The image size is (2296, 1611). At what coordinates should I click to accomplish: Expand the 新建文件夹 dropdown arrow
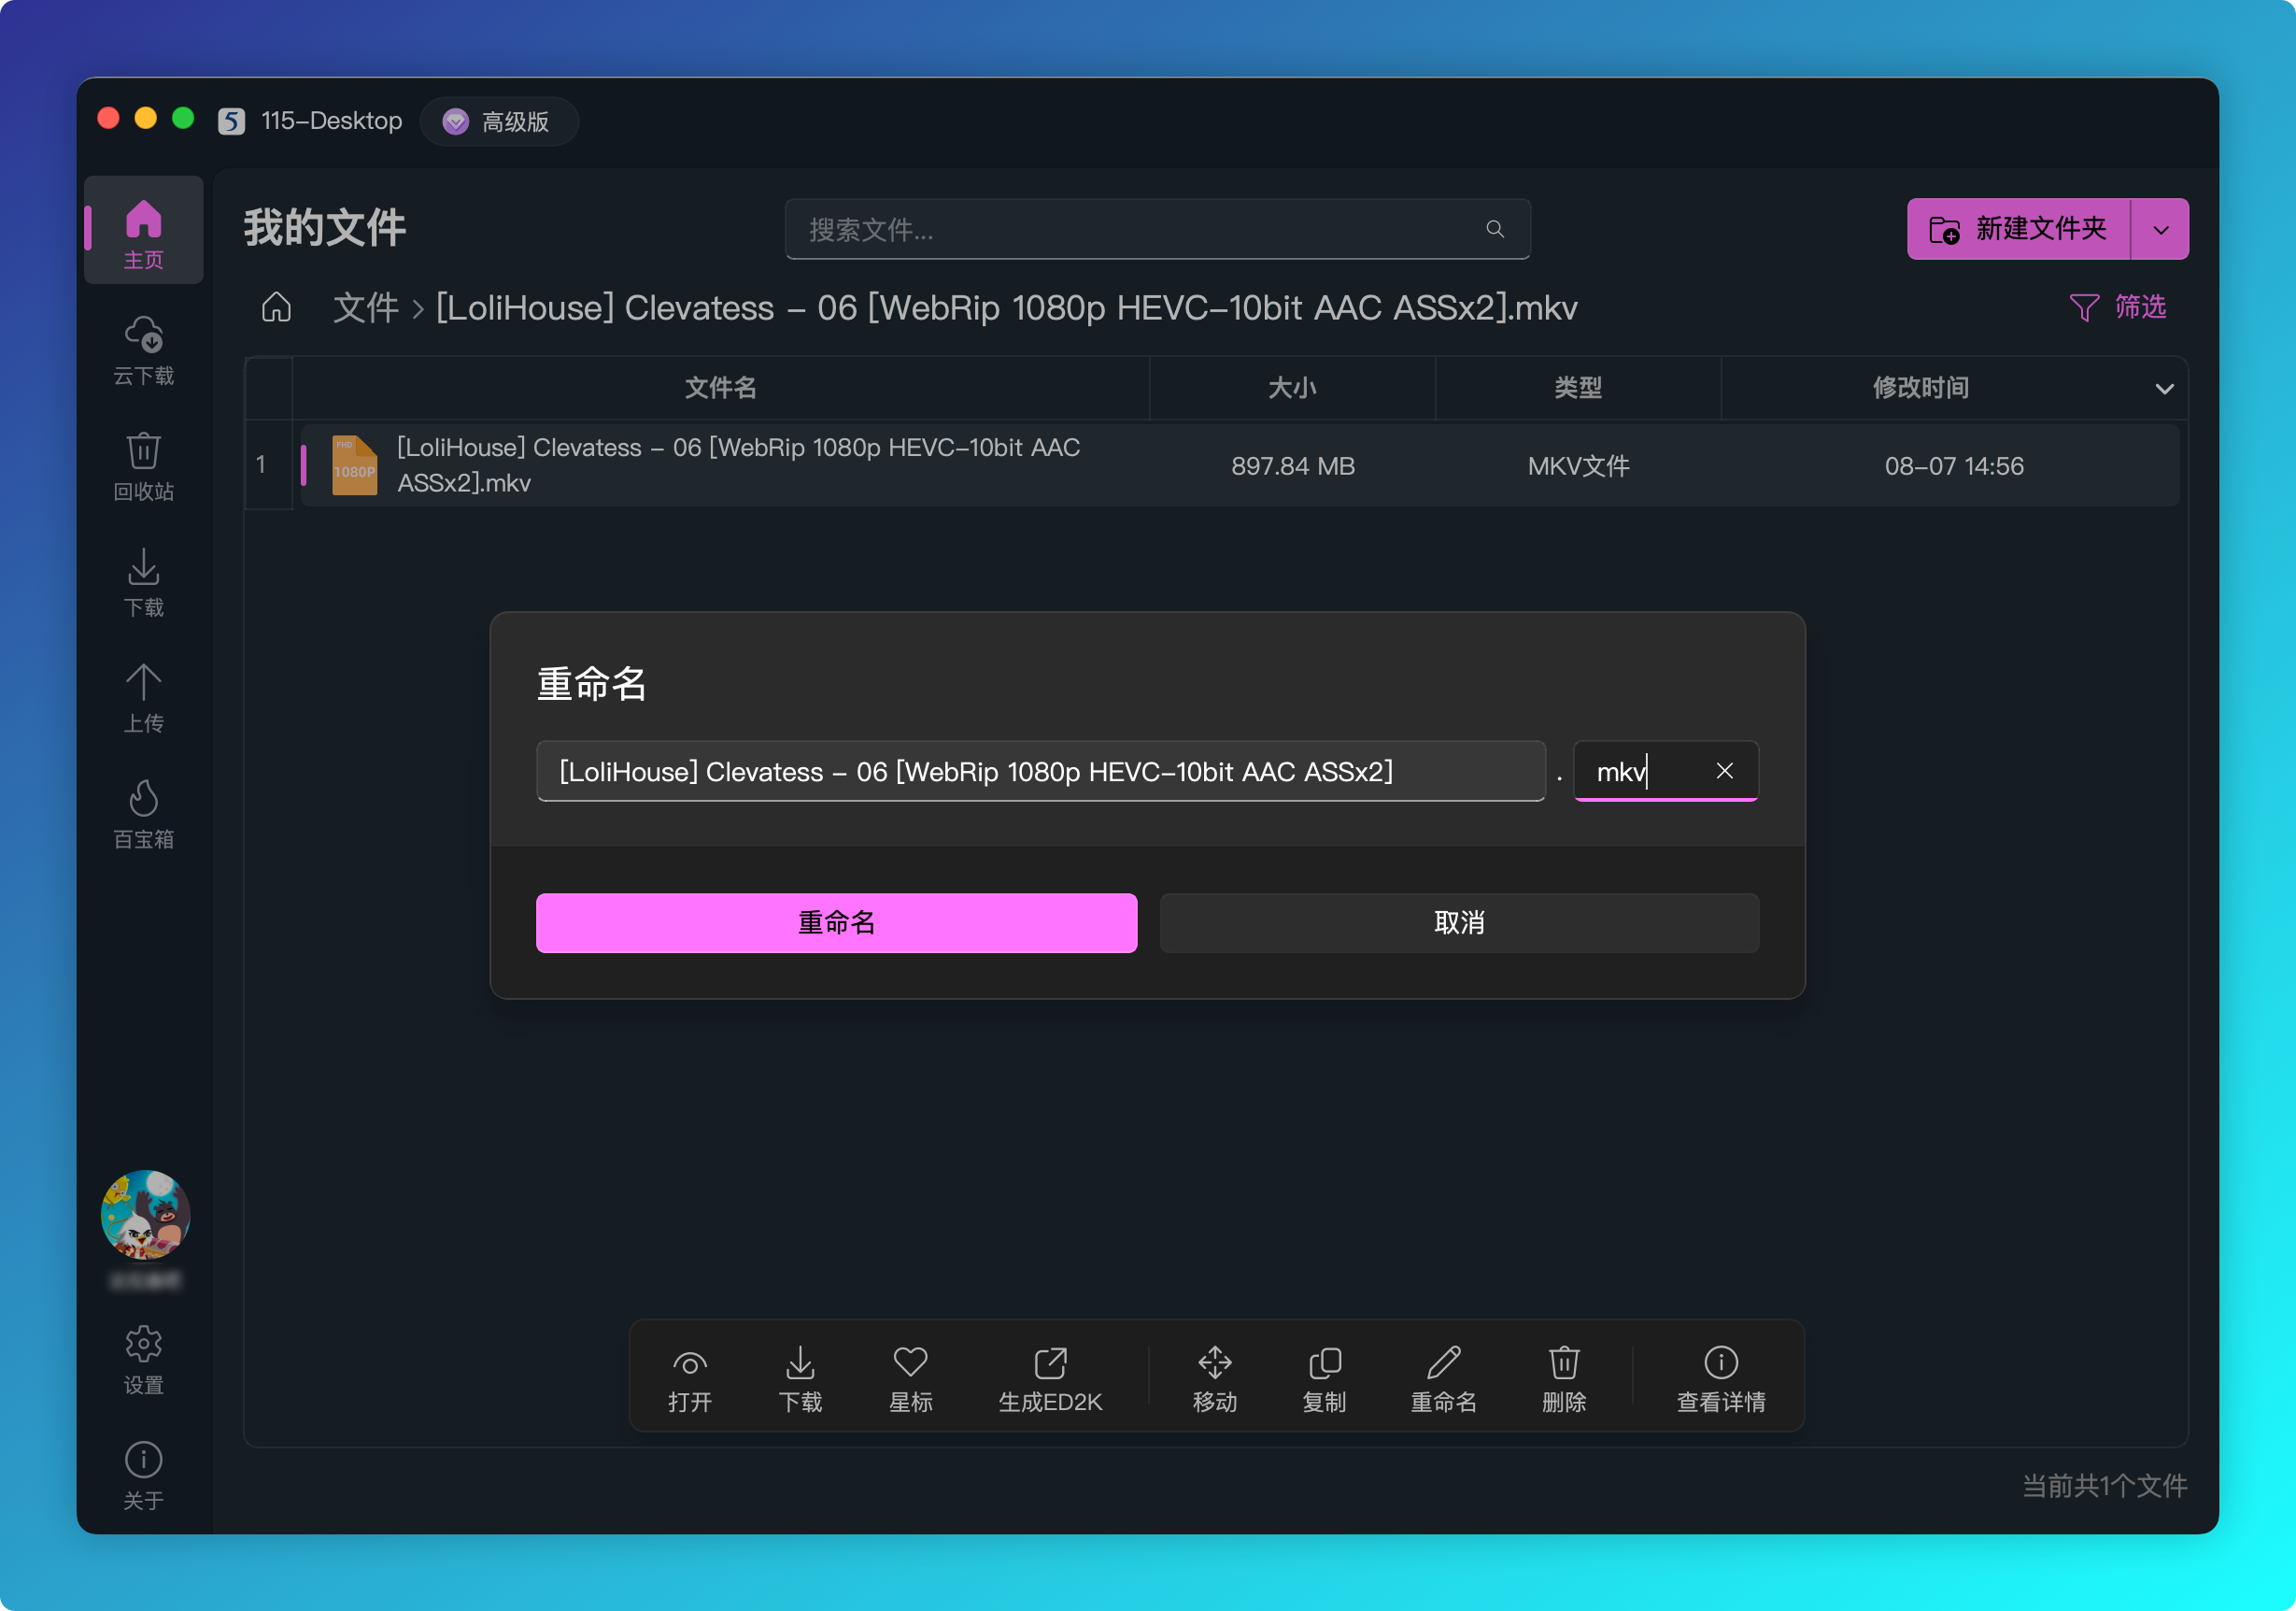click(2160, 229)
